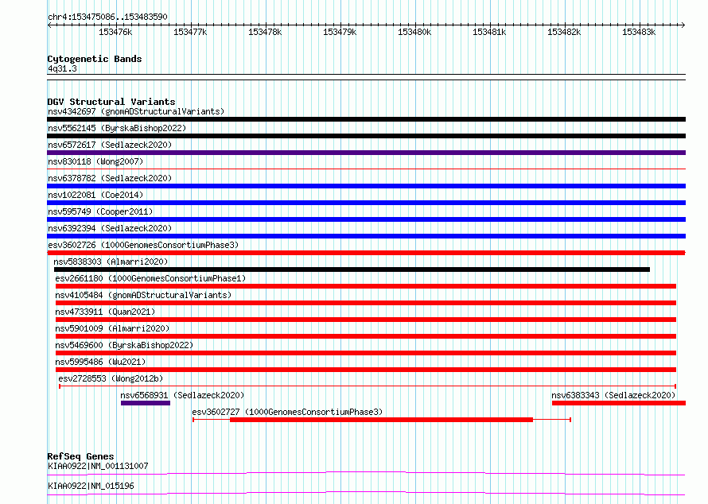Click the black bar under nsv5562145

tap(366, 136)
